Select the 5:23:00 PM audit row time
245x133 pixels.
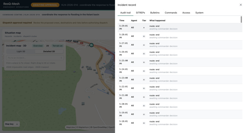click(123, 79)
